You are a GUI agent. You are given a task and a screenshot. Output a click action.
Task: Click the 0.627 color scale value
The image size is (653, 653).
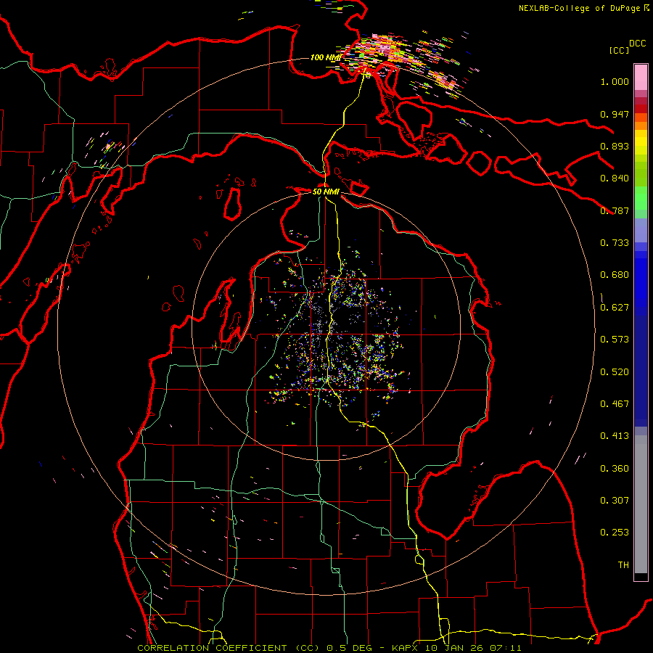[615, 308]
